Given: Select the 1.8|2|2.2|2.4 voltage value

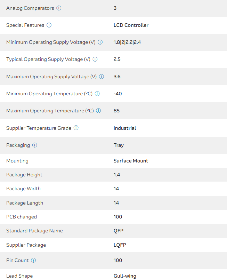Looking at the screenshot, I should pyautogui.click(x=127, y=42).
